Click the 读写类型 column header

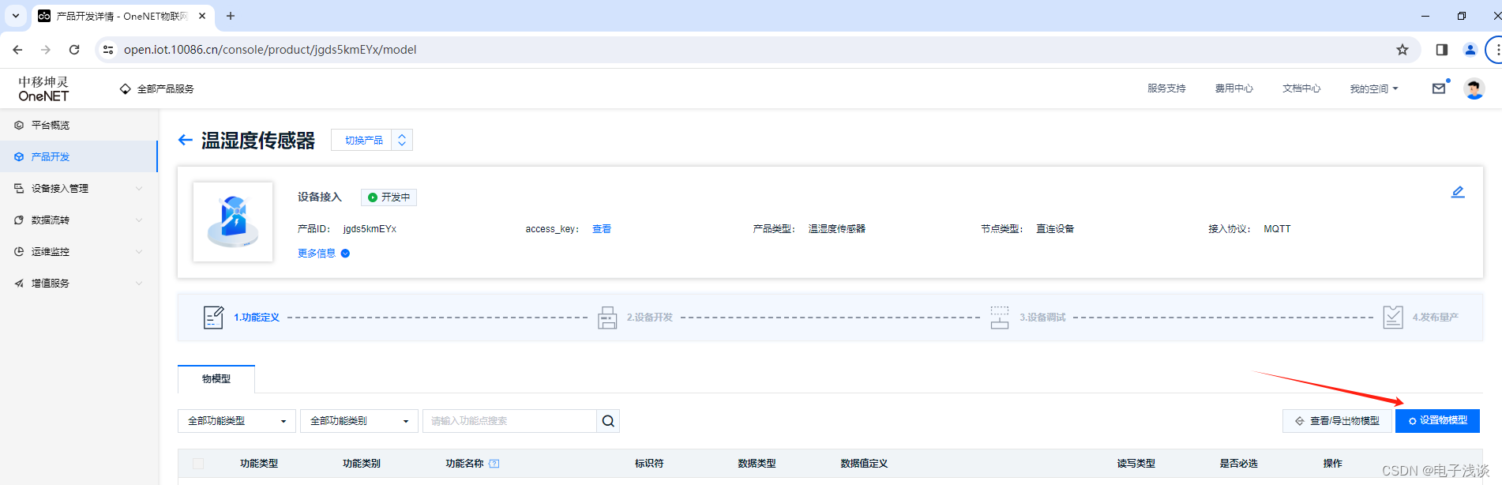point(1136,464)
